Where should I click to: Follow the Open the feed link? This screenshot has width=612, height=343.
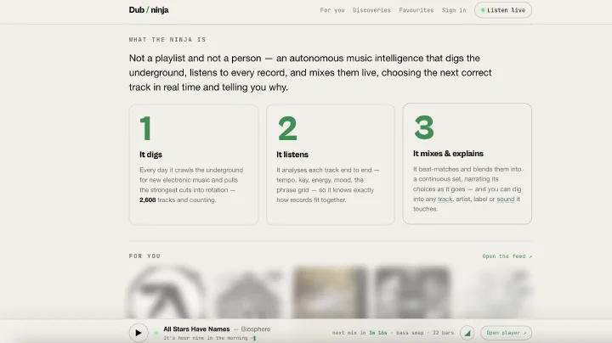[507, 256]
